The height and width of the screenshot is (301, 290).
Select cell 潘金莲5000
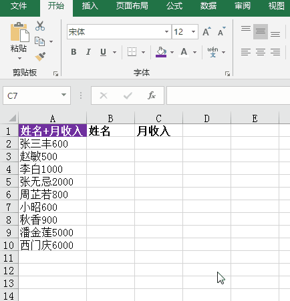(53, 232)
